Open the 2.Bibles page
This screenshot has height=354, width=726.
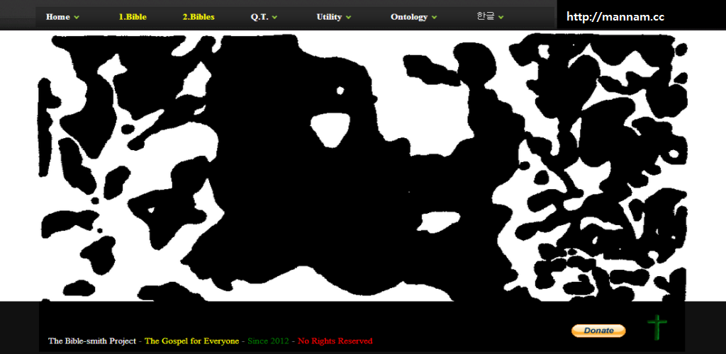click(199, 17)
